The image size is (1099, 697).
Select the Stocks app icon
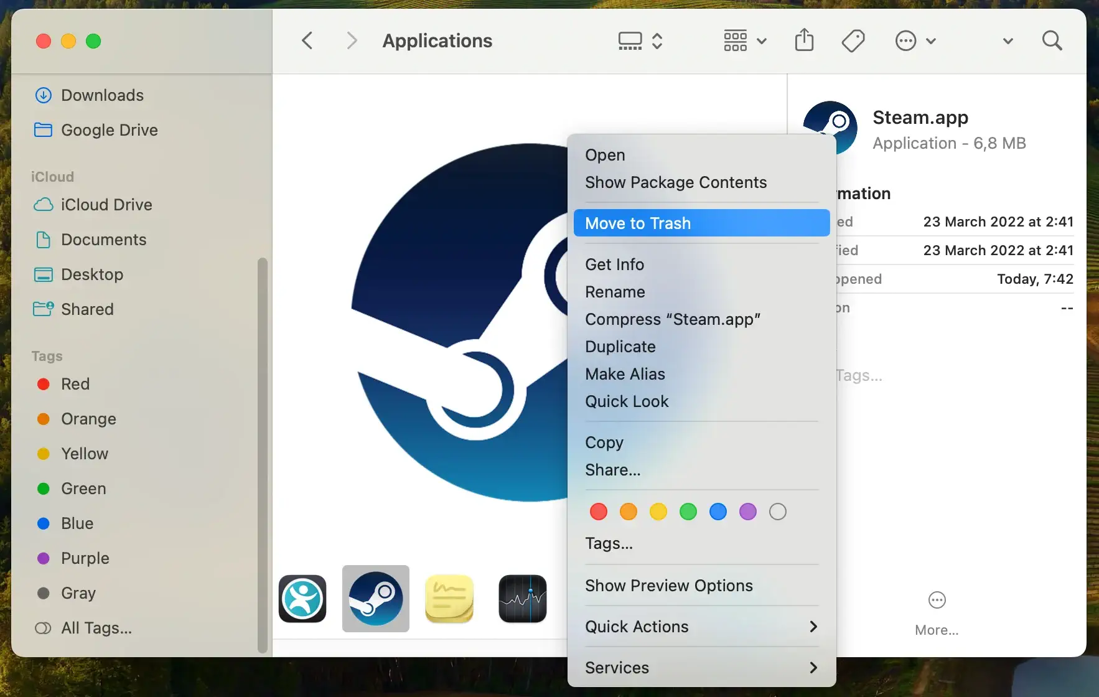coord(522,599)
